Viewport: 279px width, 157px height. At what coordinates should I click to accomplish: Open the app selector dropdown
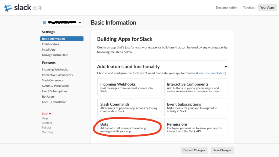pyautogui.click(x=80, y=23)
